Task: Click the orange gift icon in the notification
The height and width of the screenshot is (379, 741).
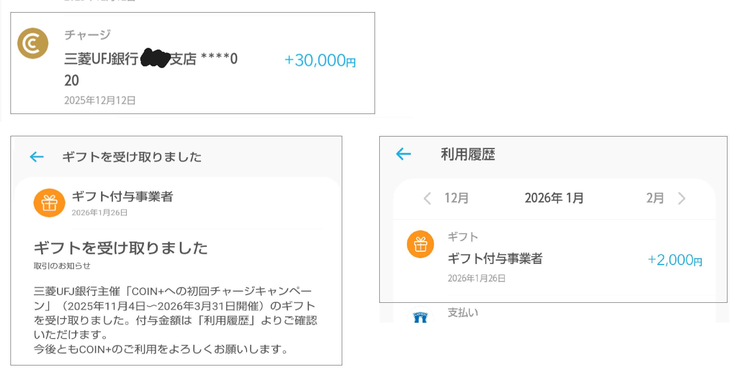Action: tap(49, 203)
